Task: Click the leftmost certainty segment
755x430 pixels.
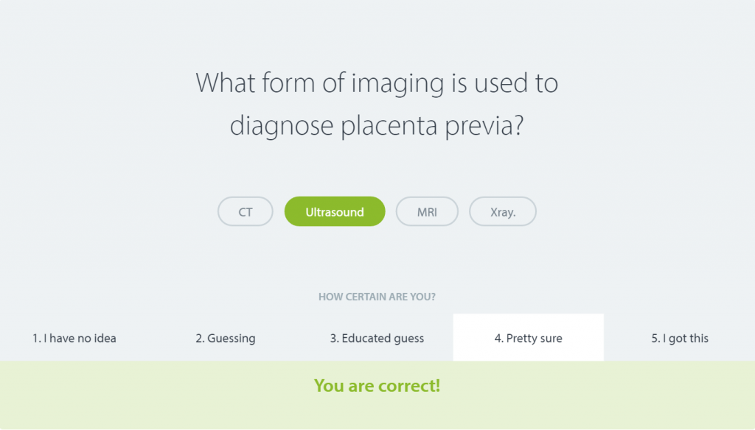Action: 74,338
